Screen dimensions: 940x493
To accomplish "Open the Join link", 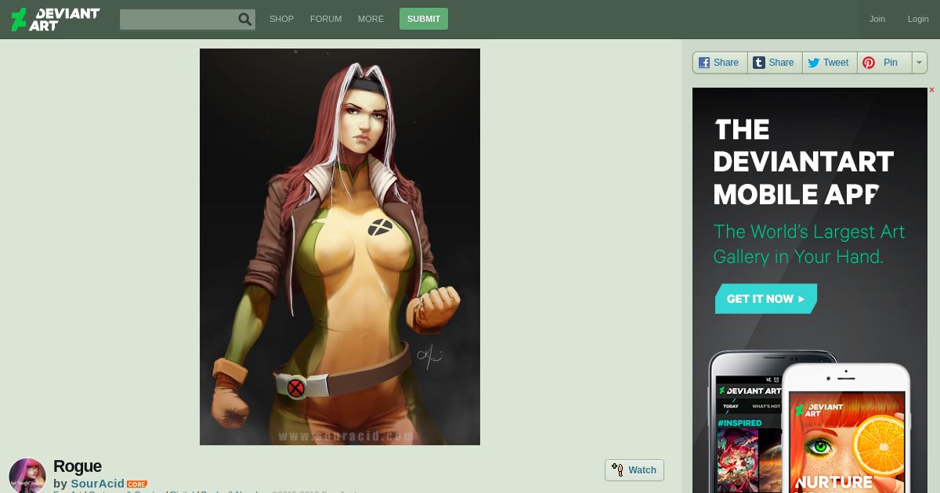I will click(877, 19).
